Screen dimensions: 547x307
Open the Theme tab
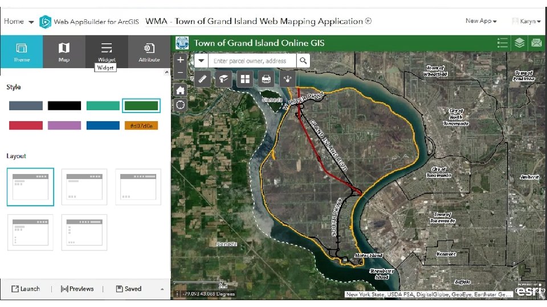coord(22,52)
